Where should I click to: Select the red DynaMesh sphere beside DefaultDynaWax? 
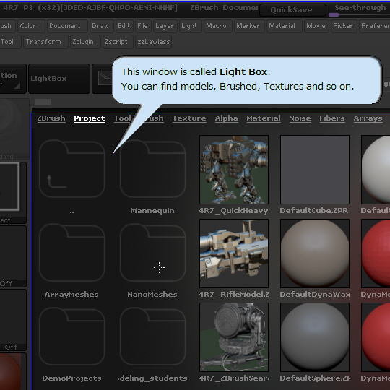tap(376, 253)
